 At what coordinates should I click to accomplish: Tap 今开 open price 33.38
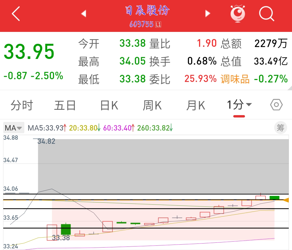point(132,43)
